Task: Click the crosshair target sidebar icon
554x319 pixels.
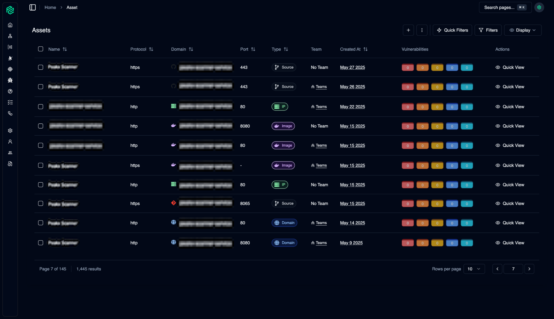Action: (x=10, y=69)
